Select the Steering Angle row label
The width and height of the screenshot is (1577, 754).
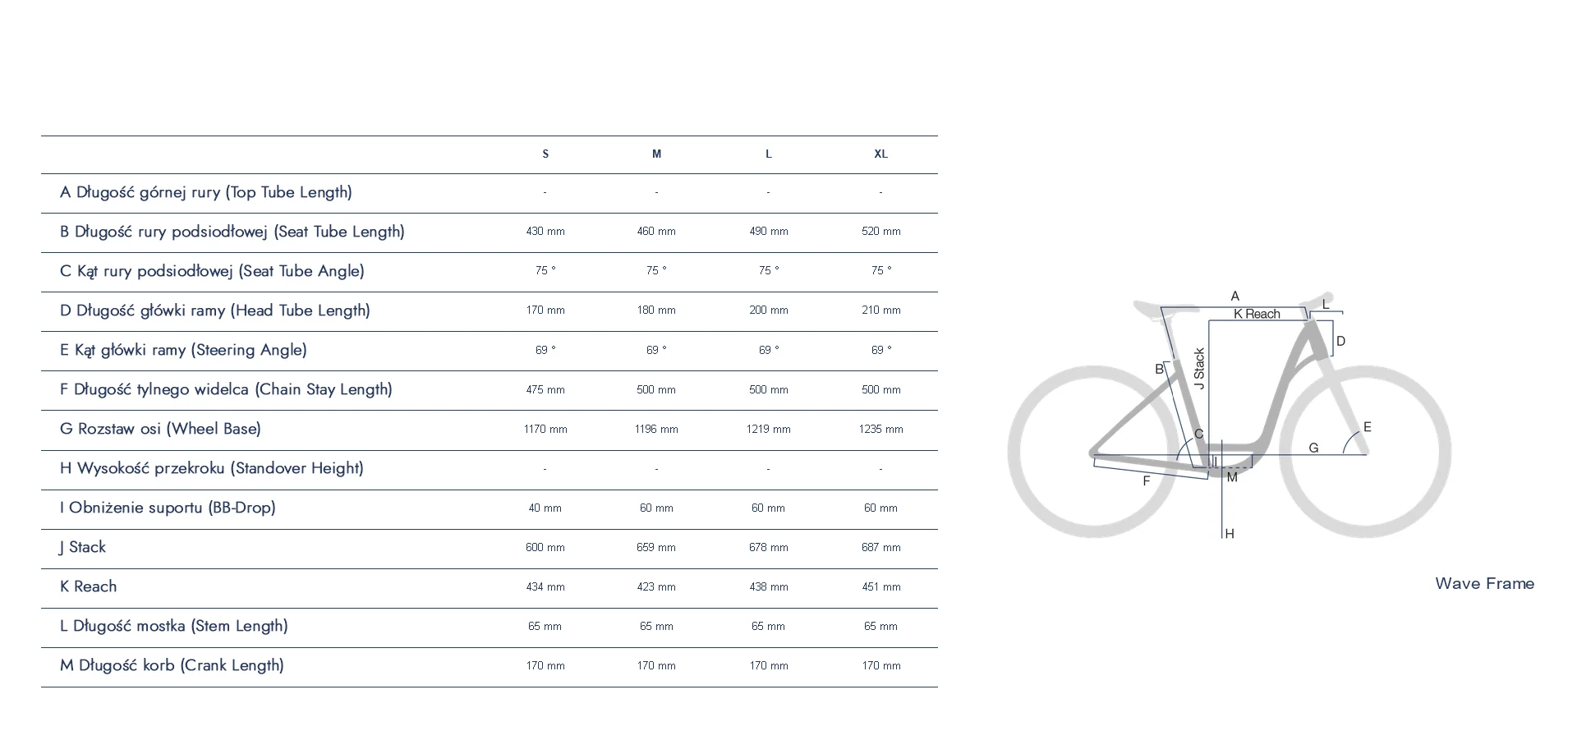(x=183, y=350)
